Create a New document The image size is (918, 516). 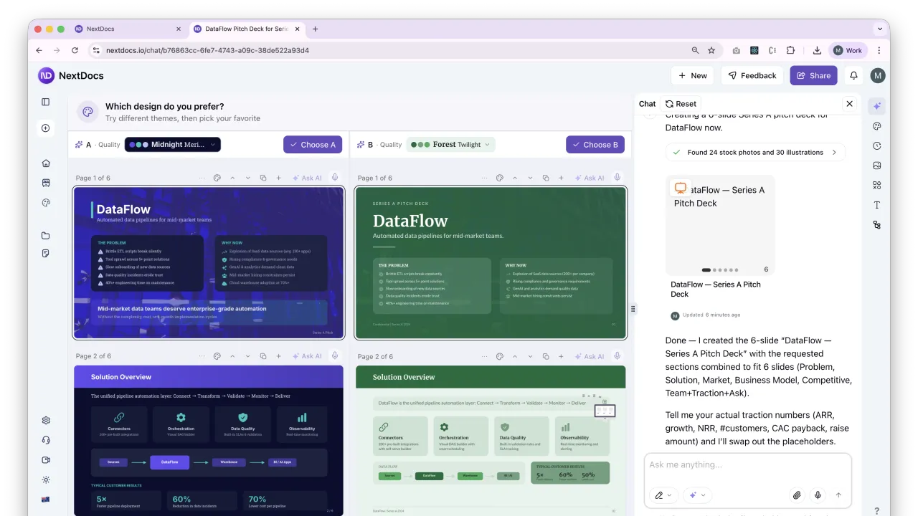pyautogui.click(x=692, y=75)
